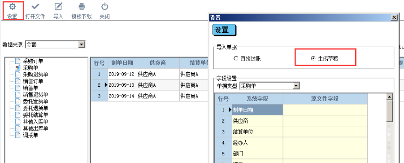Click the 系统字段 column header
404x163 pixels.
pyautogui.click(x=257, y=99)
